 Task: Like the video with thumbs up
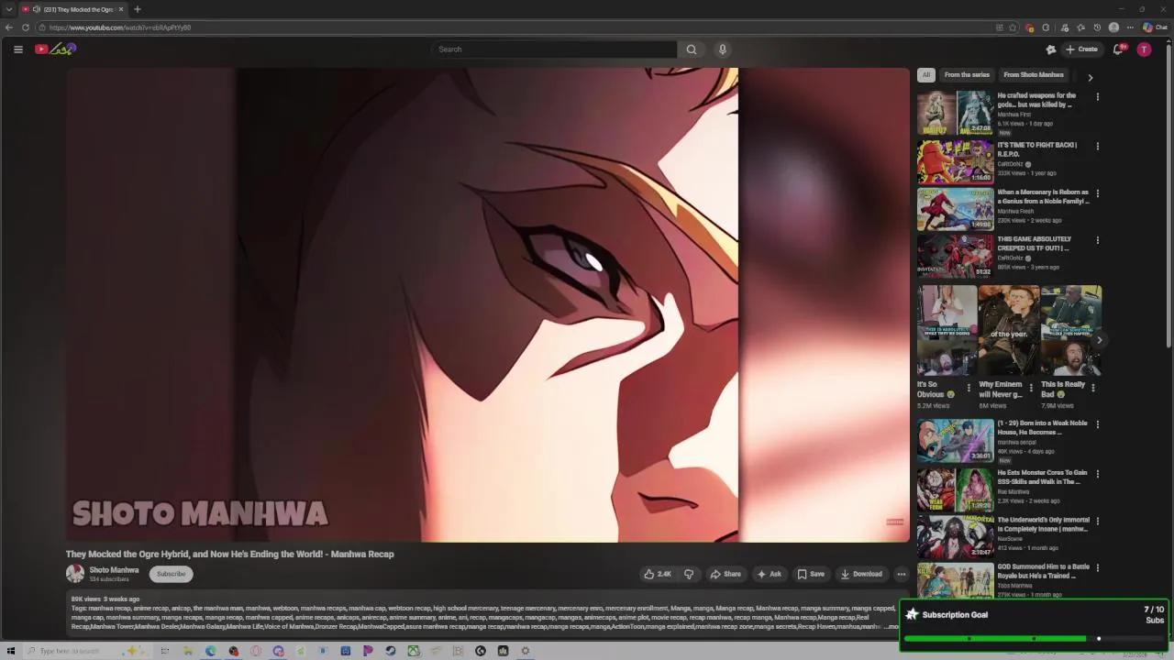click(x=658, y=574)
